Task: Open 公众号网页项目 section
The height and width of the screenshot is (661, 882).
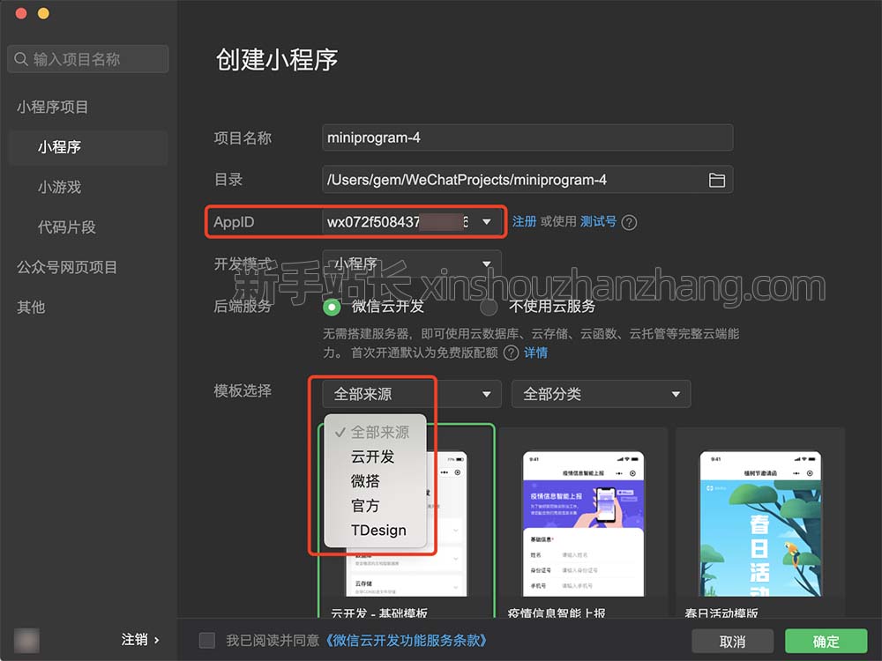Action: coord(67,268)
